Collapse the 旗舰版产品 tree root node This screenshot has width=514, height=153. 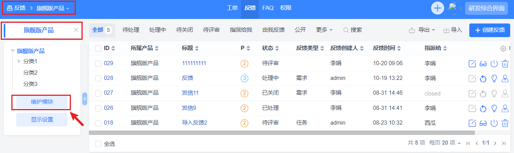13,51
